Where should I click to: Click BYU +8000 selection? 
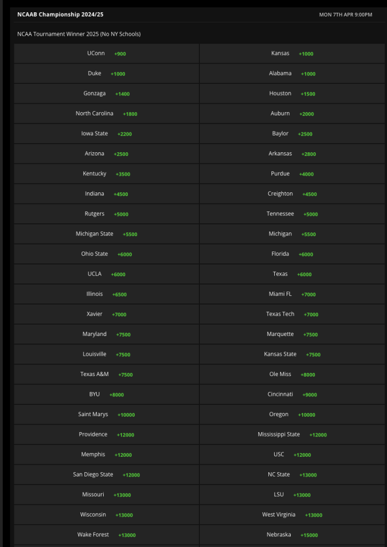106,395
